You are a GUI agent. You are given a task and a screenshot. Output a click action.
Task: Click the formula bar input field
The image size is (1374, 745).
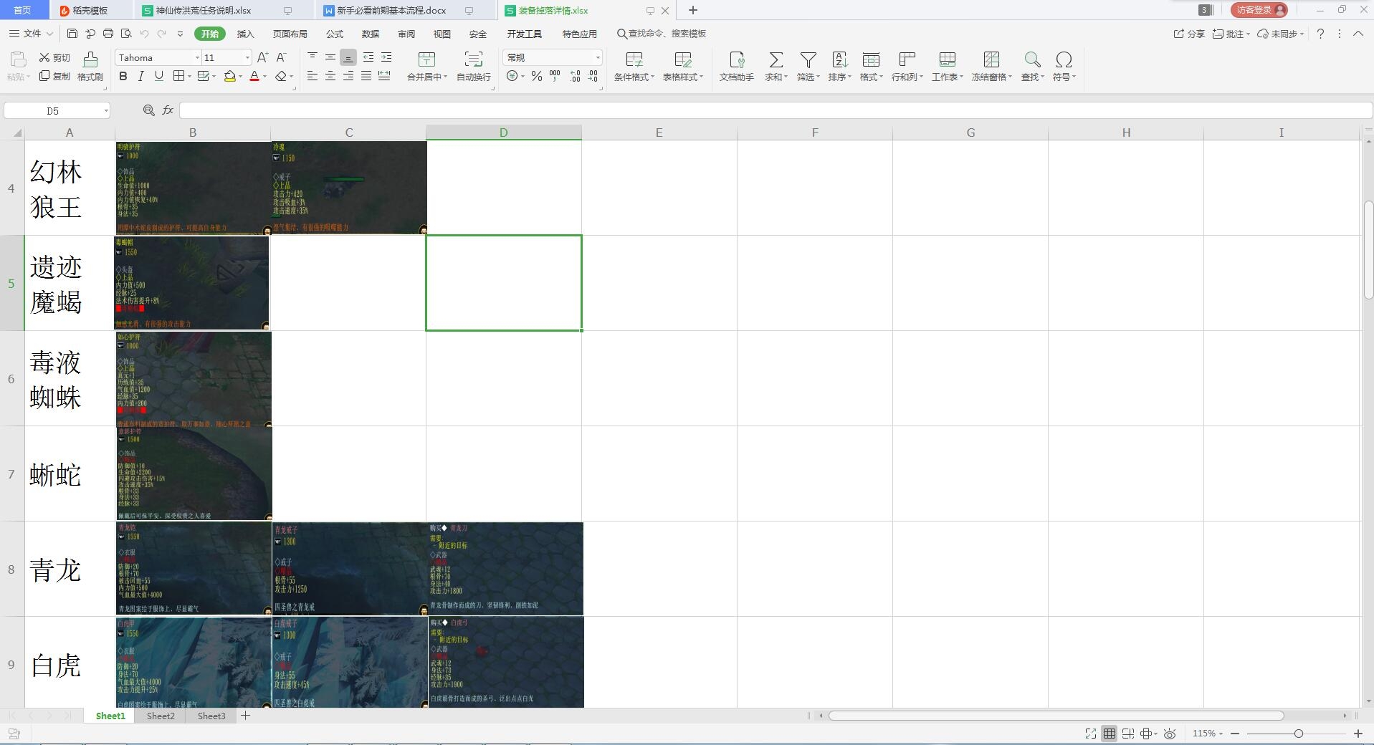pyautogui.click(x=776, y=110)
